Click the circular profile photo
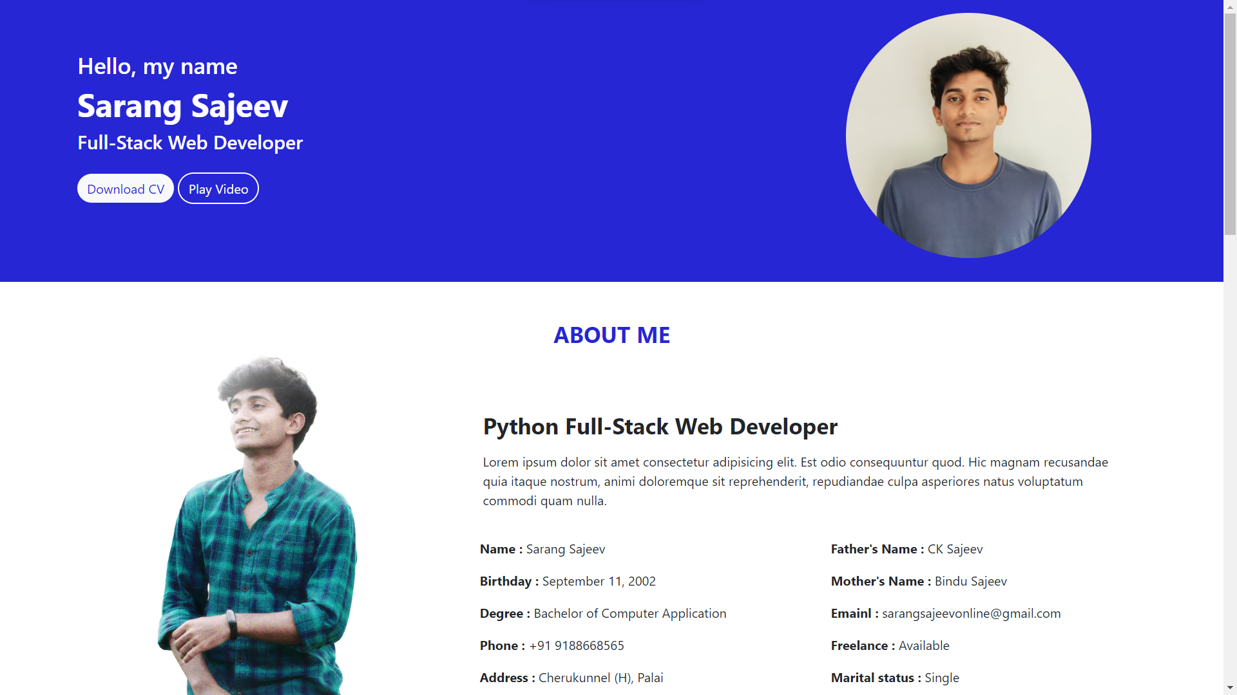This screenshot has height=695, width=1237. point(968,136)
